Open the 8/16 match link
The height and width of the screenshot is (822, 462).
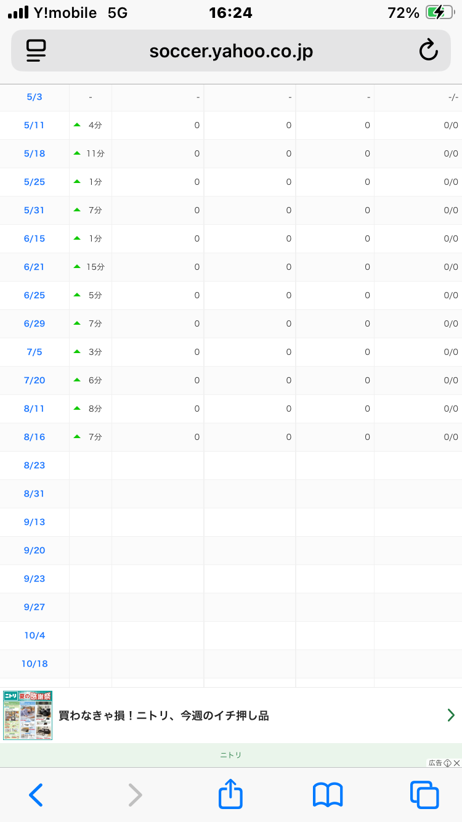click(x=34, y=437)
